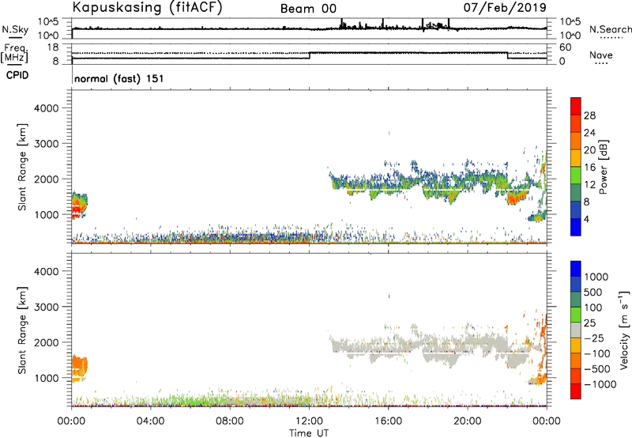Image resolution: width=632 pixels, height=438 pixels.
Task: Click the blue bottom of power color bar
Action: click(576, 227)
